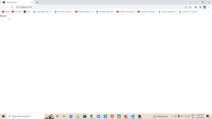Select the localhost:3000 tab
The width and height of the screenshot is (212, 119).
coord(18,2)
